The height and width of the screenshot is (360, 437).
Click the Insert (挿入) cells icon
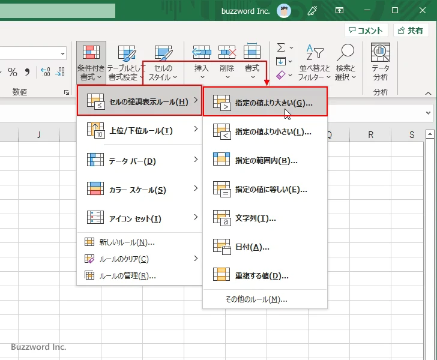[202, 53]
